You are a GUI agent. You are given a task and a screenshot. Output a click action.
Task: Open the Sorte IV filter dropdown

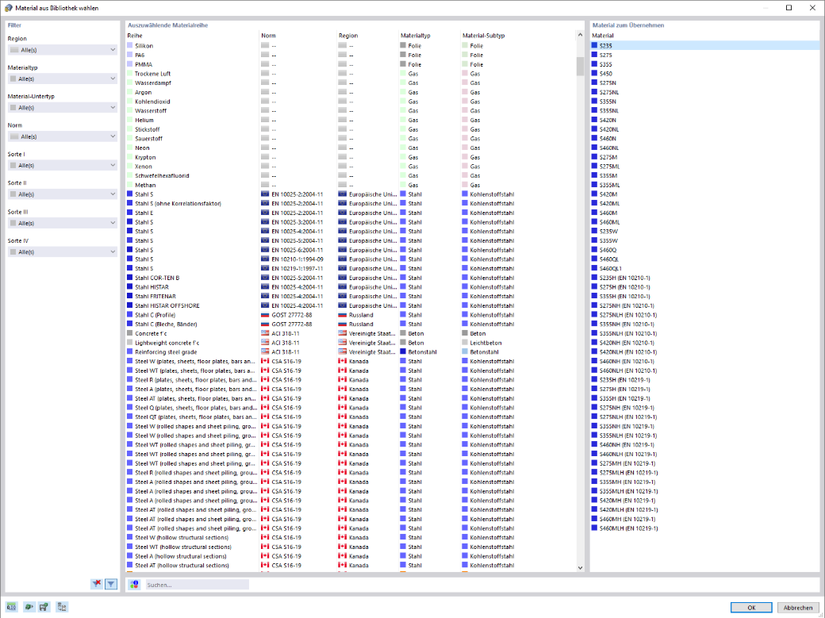(x=62, y=252)
